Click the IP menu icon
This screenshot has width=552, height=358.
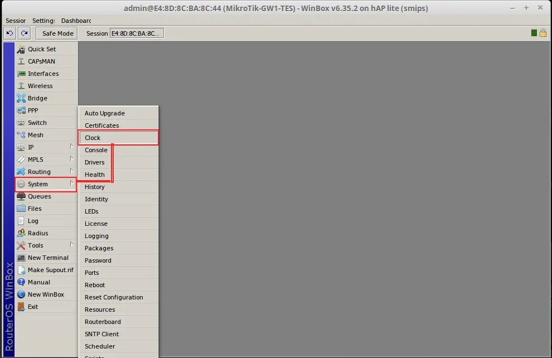click(x=21, y=147)
